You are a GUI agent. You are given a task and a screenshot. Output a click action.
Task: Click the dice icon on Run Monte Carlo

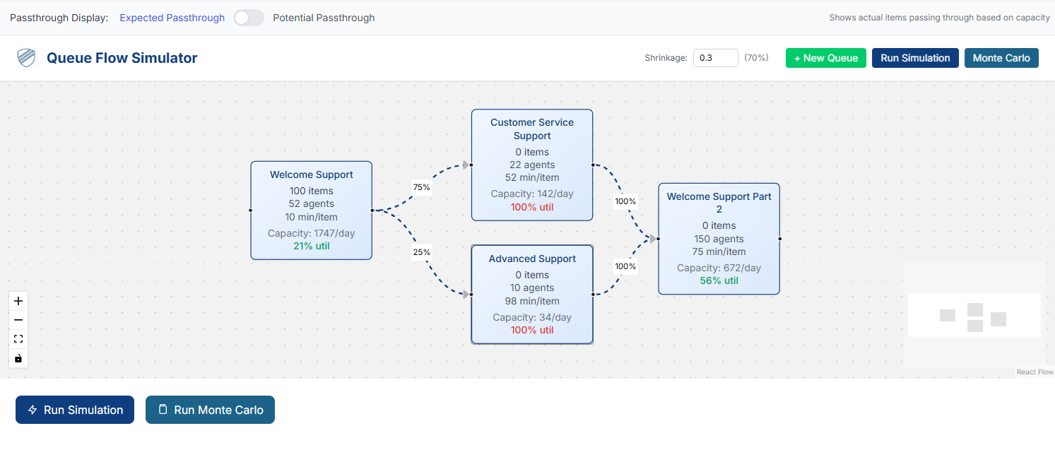click(x=163, y=410)
